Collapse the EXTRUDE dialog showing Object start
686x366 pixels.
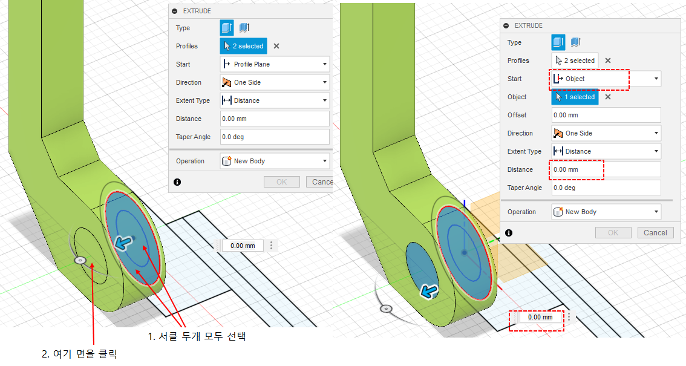(506, 26)
